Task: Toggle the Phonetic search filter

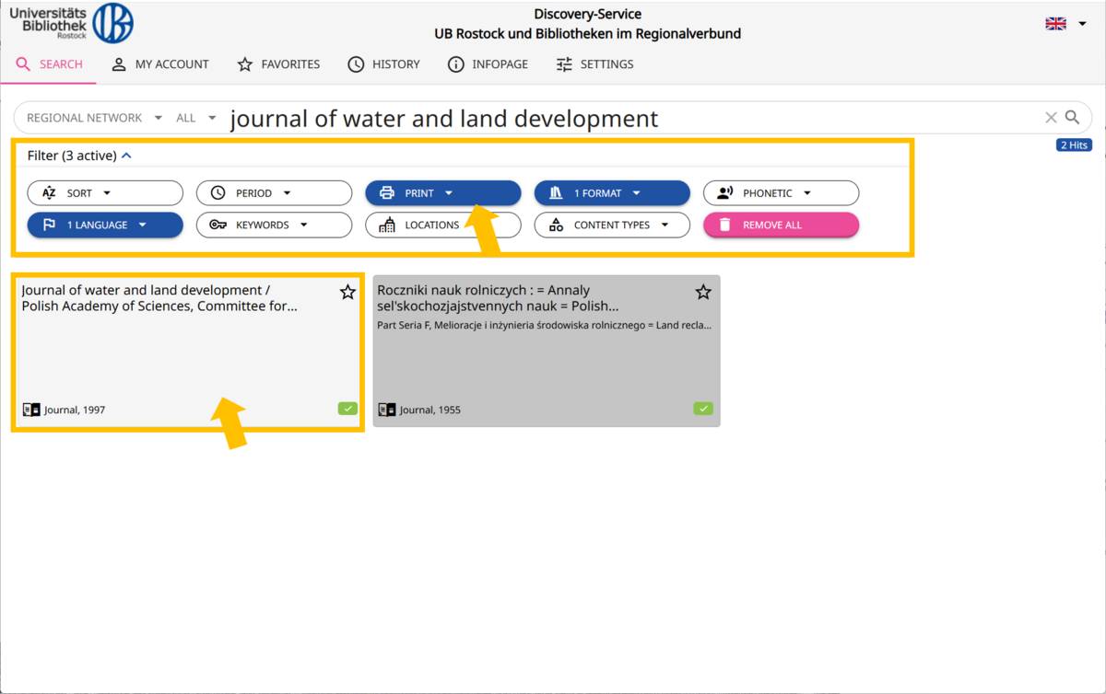Action: (781, 193)
